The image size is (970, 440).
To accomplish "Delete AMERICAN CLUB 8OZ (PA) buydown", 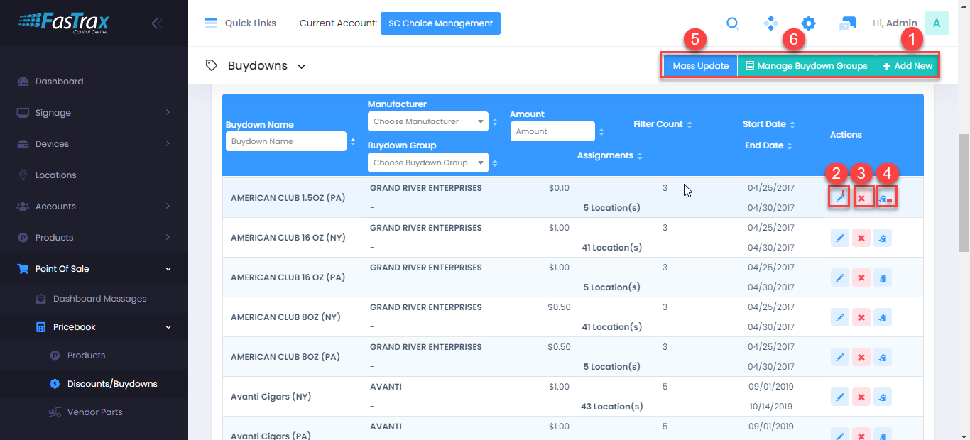I will 861,357.
